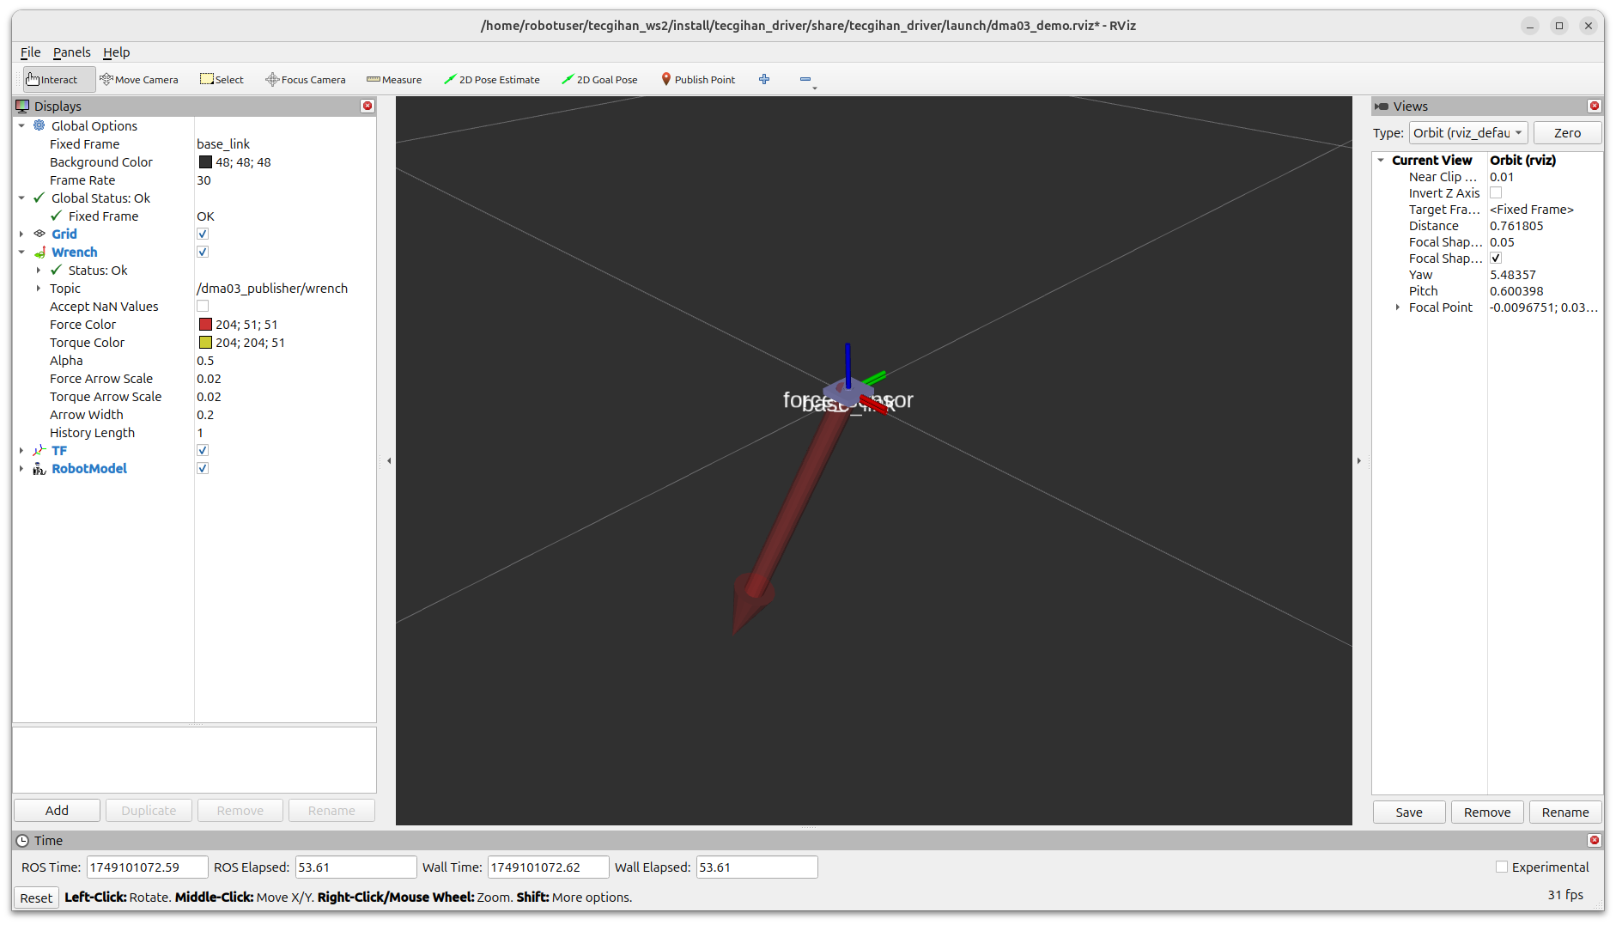Open the Force Color swatch
Viewport: 1616px width, 925px height.
pos(206,324)
